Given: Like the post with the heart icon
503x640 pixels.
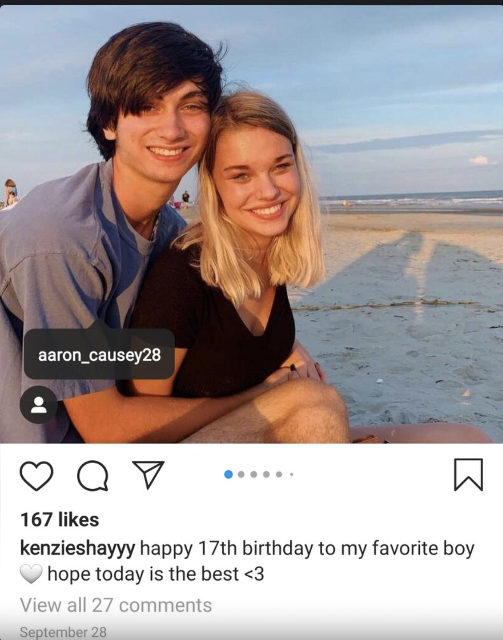Looking at the screenshot, I should [37, 475].
